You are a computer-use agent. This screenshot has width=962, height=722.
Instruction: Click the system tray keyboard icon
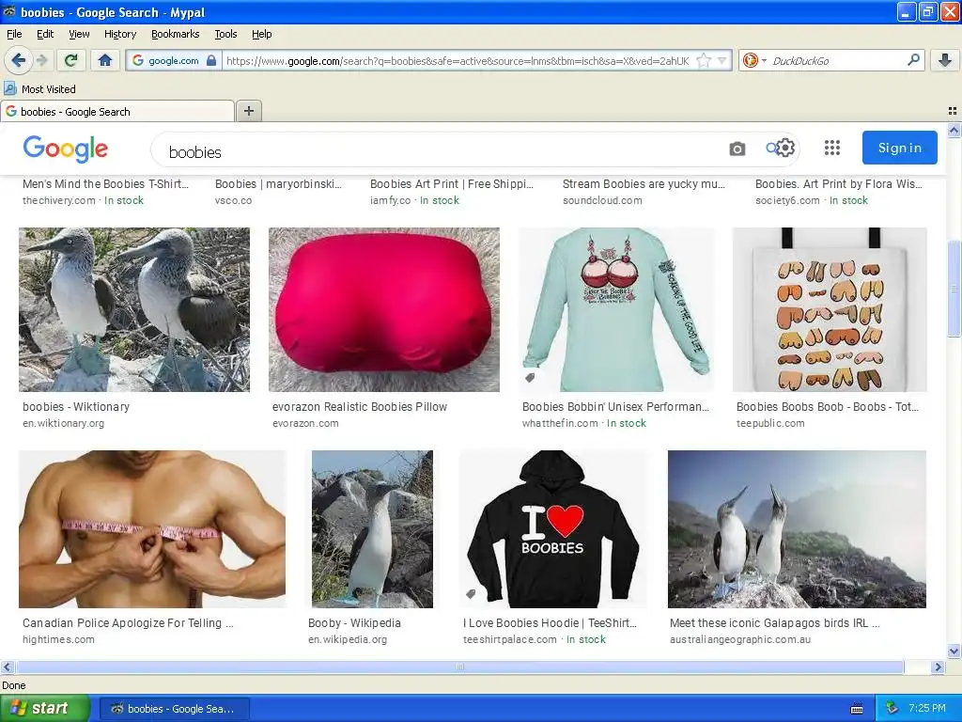point(857,709)
